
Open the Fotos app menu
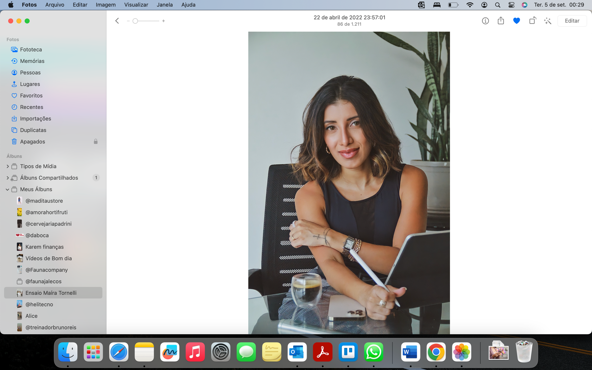point(29,5)
